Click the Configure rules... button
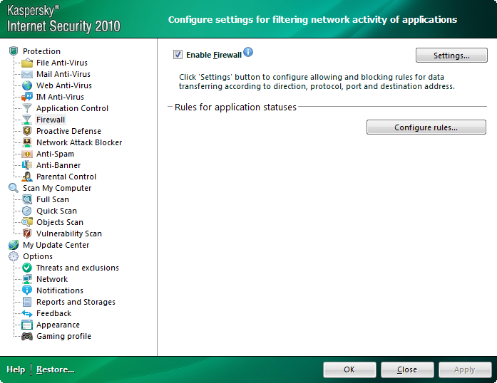Viewport: 497px width, 383px height. (x=426, y=127)
